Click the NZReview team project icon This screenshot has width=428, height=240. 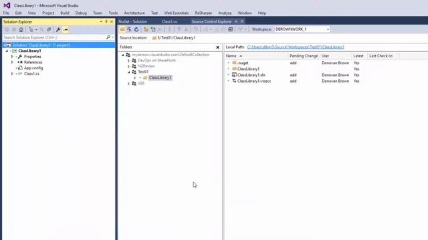coord(134,66)
